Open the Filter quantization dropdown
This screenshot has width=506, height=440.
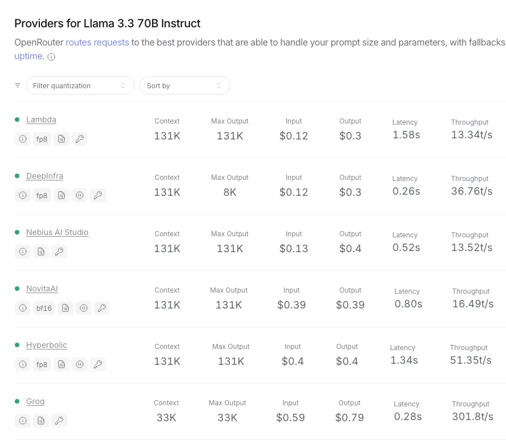80,85
